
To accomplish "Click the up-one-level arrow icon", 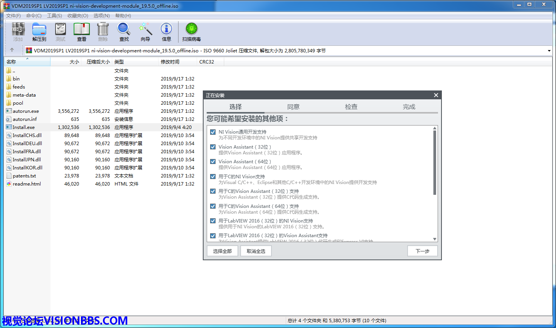I will (x=12, y=50).
